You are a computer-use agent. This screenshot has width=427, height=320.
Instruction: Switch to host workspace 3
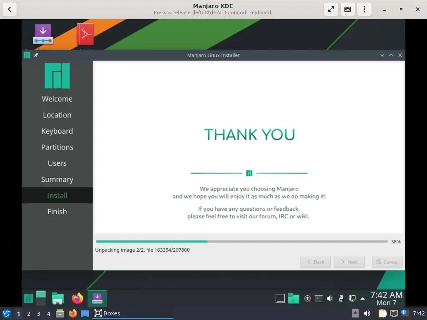[39, 314]
